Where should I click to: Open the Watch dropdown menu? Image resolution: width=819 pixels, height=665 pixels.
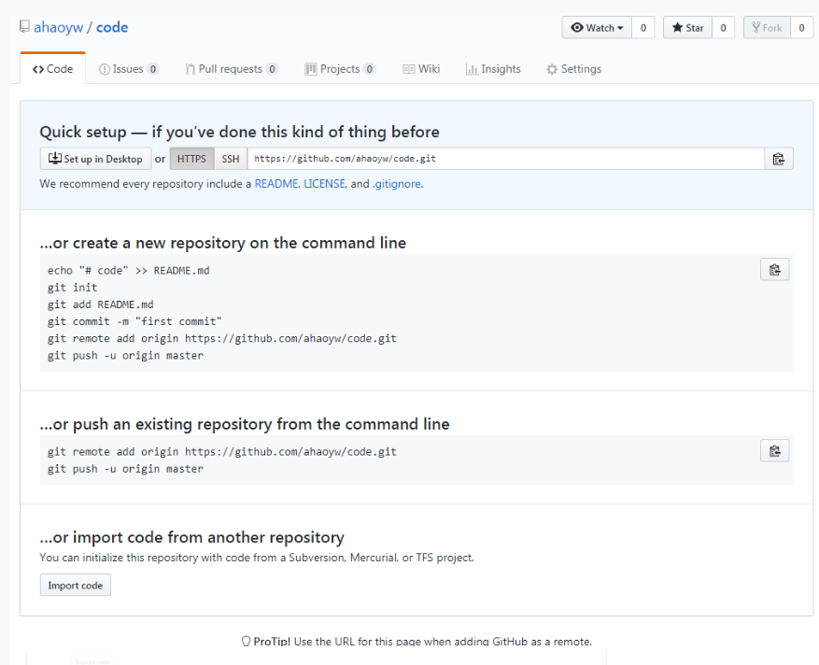(x=597, y=28)
